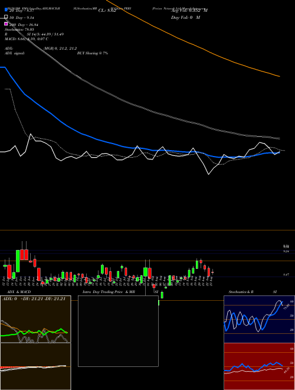Click the 8.47 price axis label
This screenshot has width=295, height=390.
coord(287,275)
